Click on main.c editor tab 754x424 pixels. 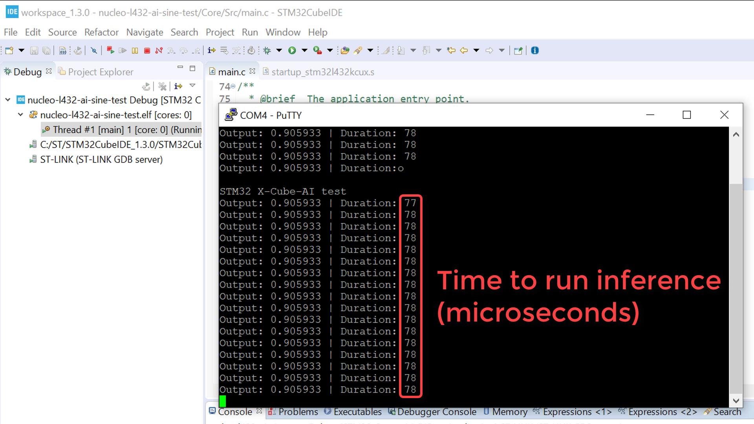[x=231, y=71]
